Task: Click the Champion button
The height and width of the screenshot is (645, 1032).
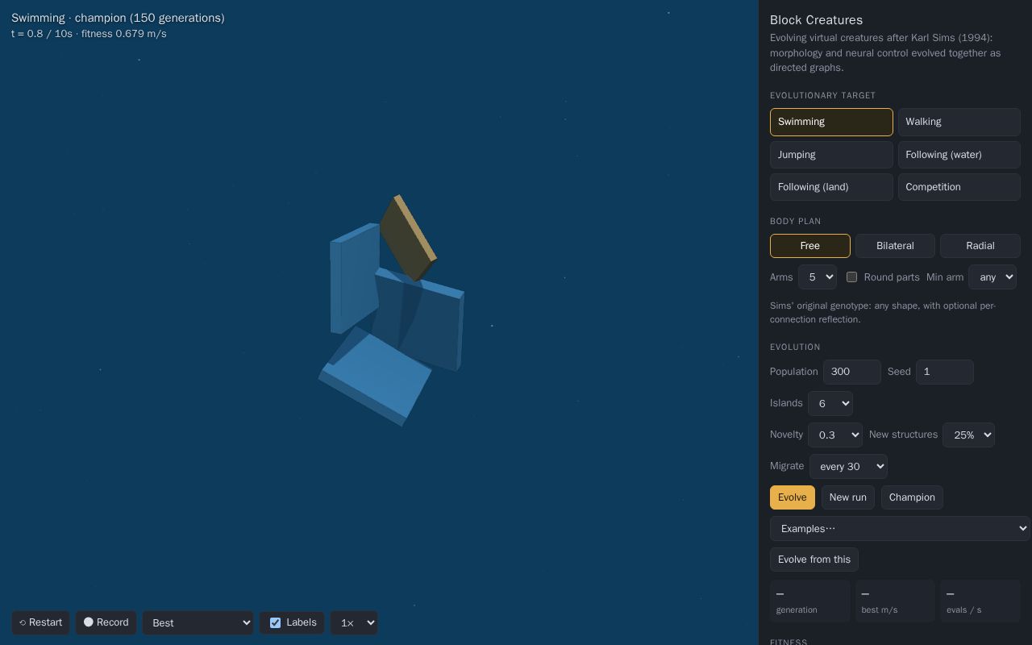Action: click(x=912, y=497)
